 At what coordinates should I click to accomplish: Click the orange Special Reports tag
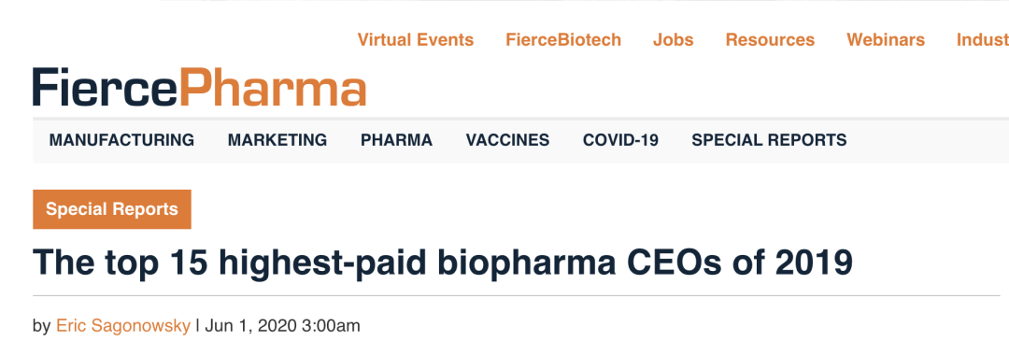tap(112, 209)
